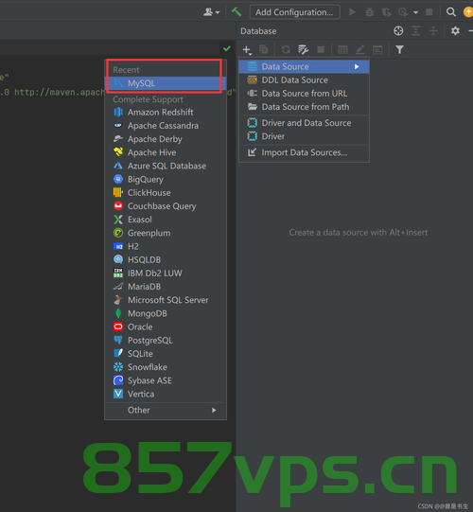Click Sybase ASE in the list
The image size is (473, 512).
(166, 380)
